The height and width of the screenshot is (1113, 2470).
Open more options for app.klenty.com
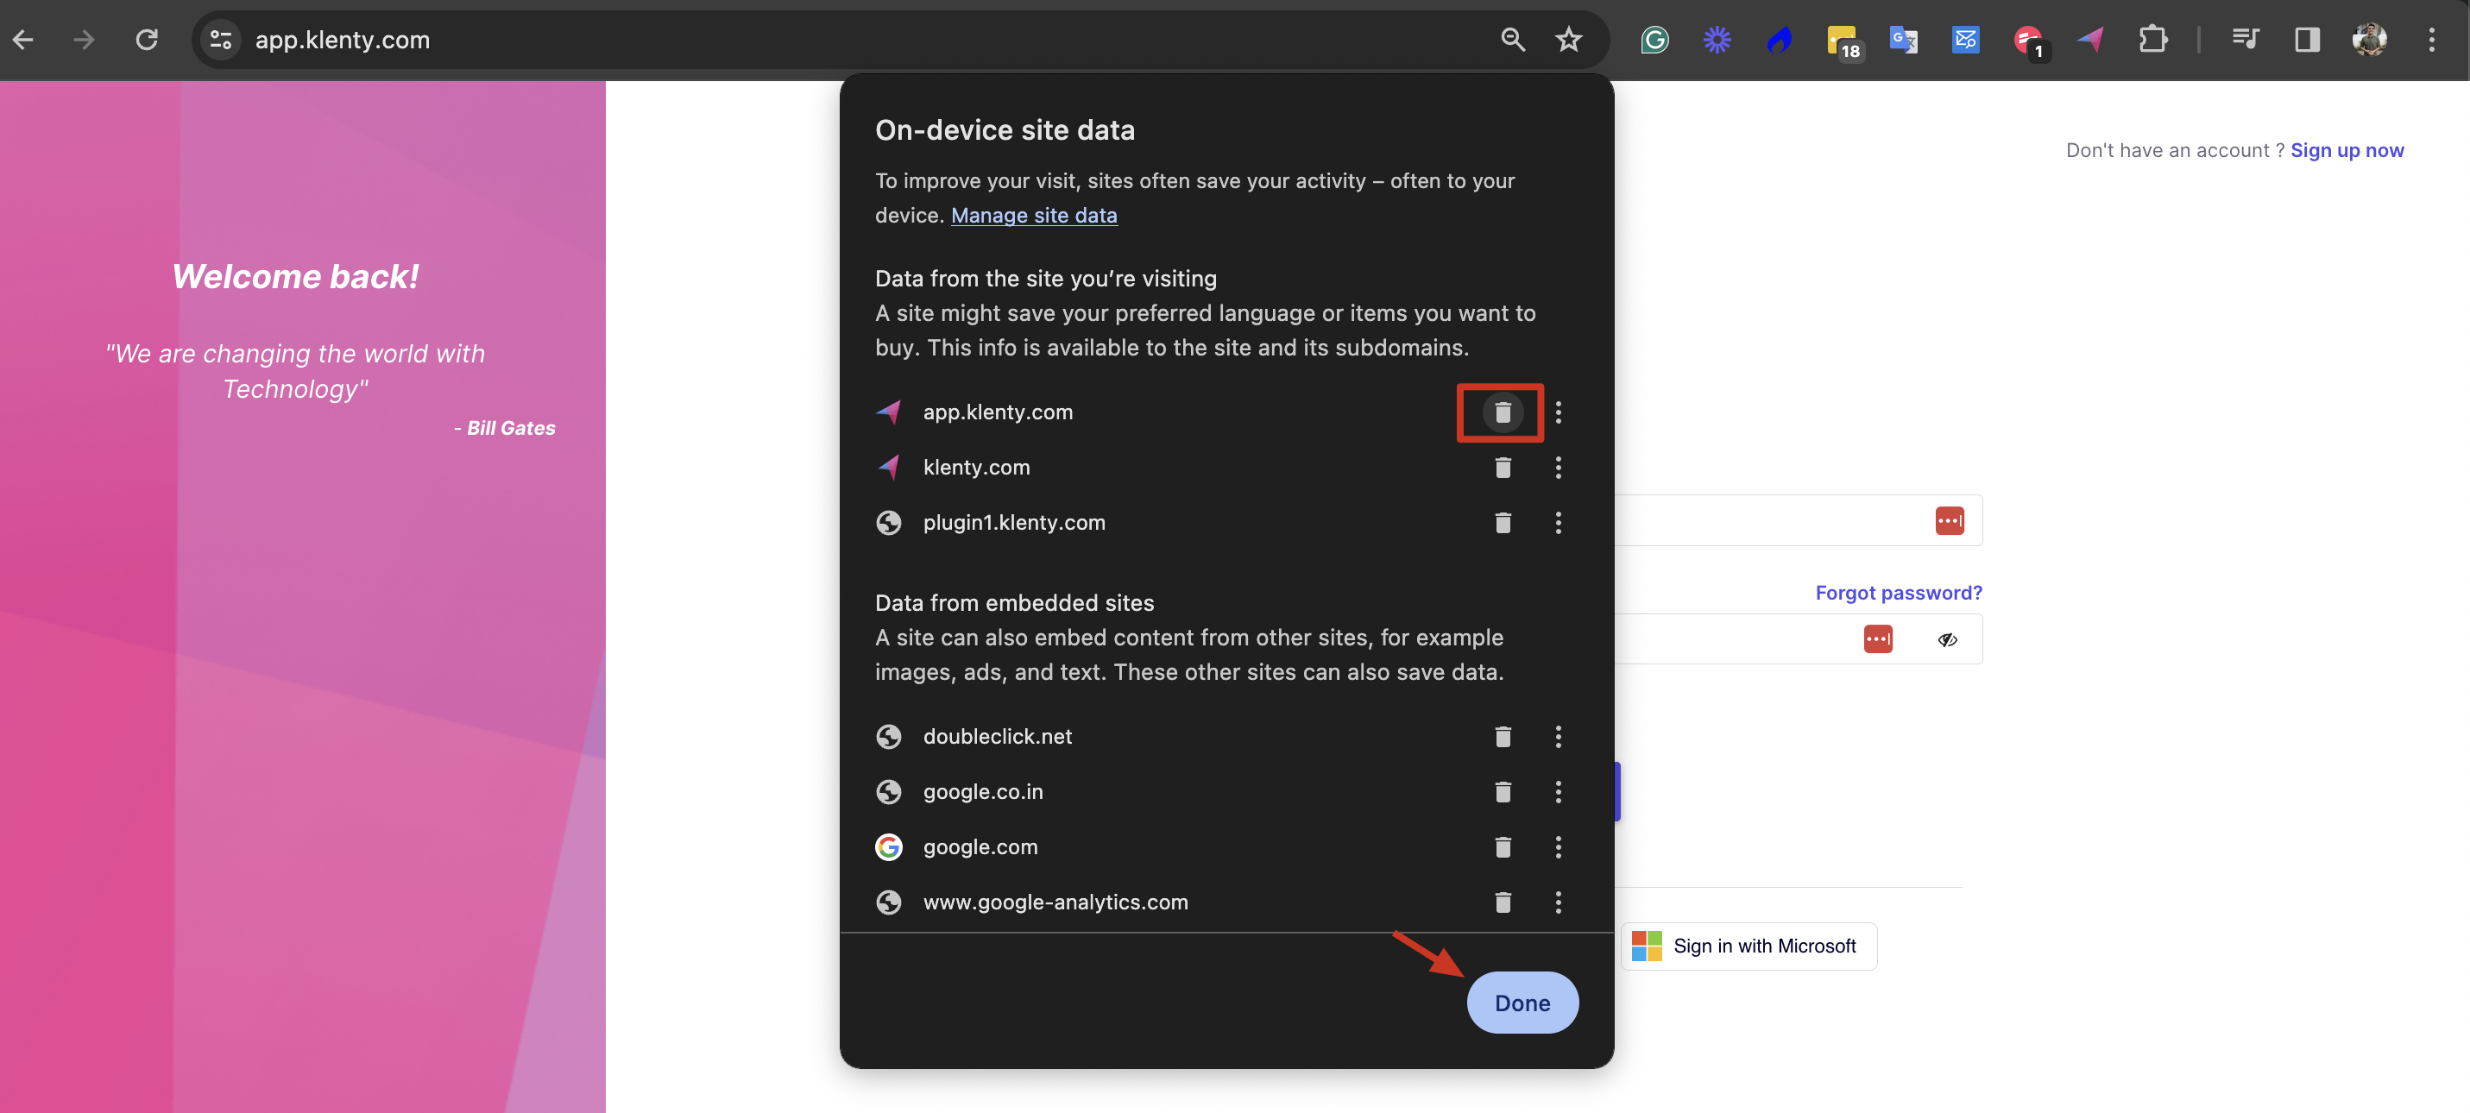pyautogui.click(x=1557, y=412)
